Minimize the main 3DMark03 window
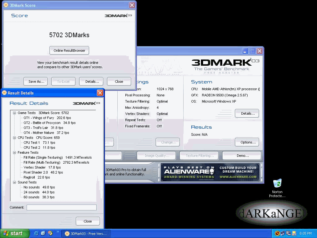Screen dimensions: 317x238 coord(245,51)
